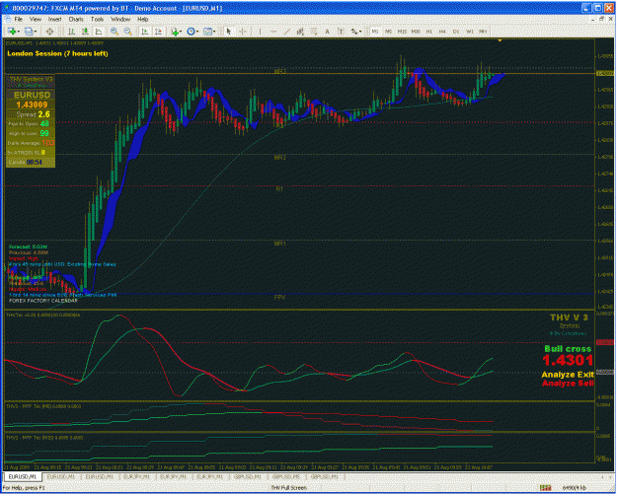The image size is (617, 494).
Task: Click the London Session countdown label
Action: tap(57, 53)
